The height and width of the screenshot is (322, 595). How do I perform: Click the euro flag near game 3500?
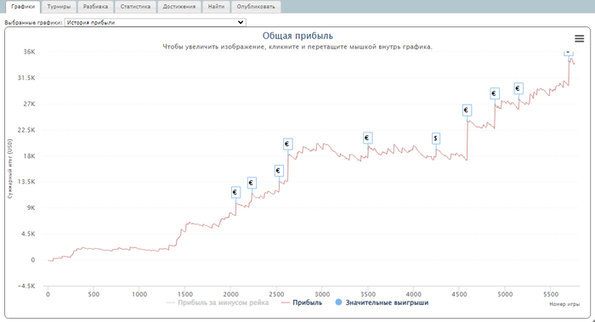(367, 138)
